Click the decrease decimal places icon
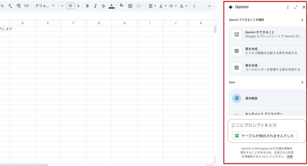Image resolution: width=308 pixels, height=166 pixels. click(x=10, y=6)
